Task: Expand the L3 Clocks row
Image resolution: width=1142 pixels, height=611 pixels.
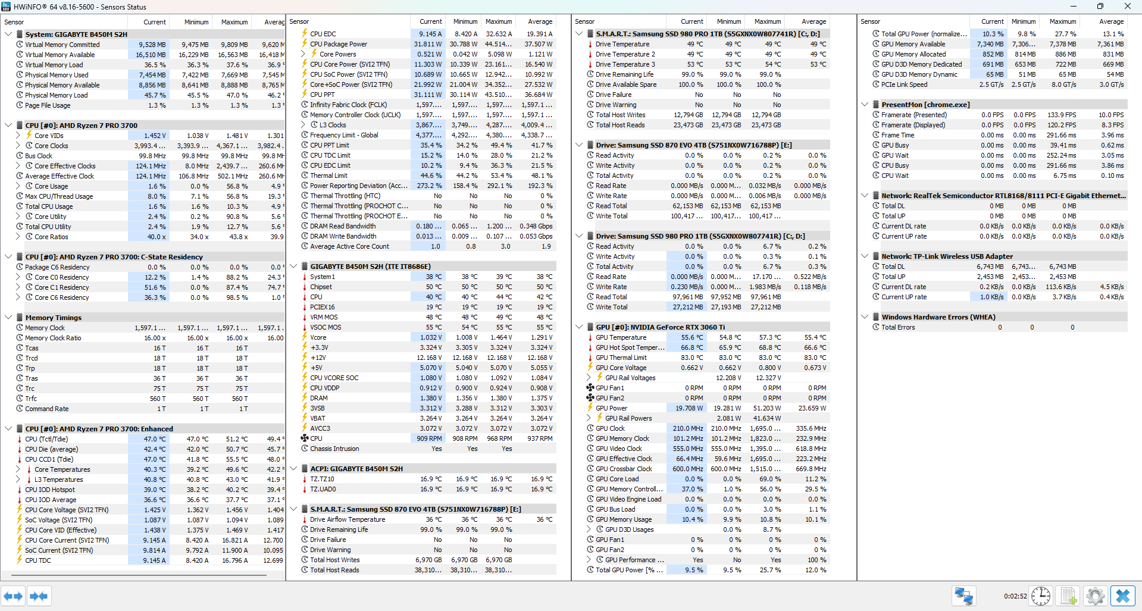Action: pyautogui.click(x=303, y=125)
